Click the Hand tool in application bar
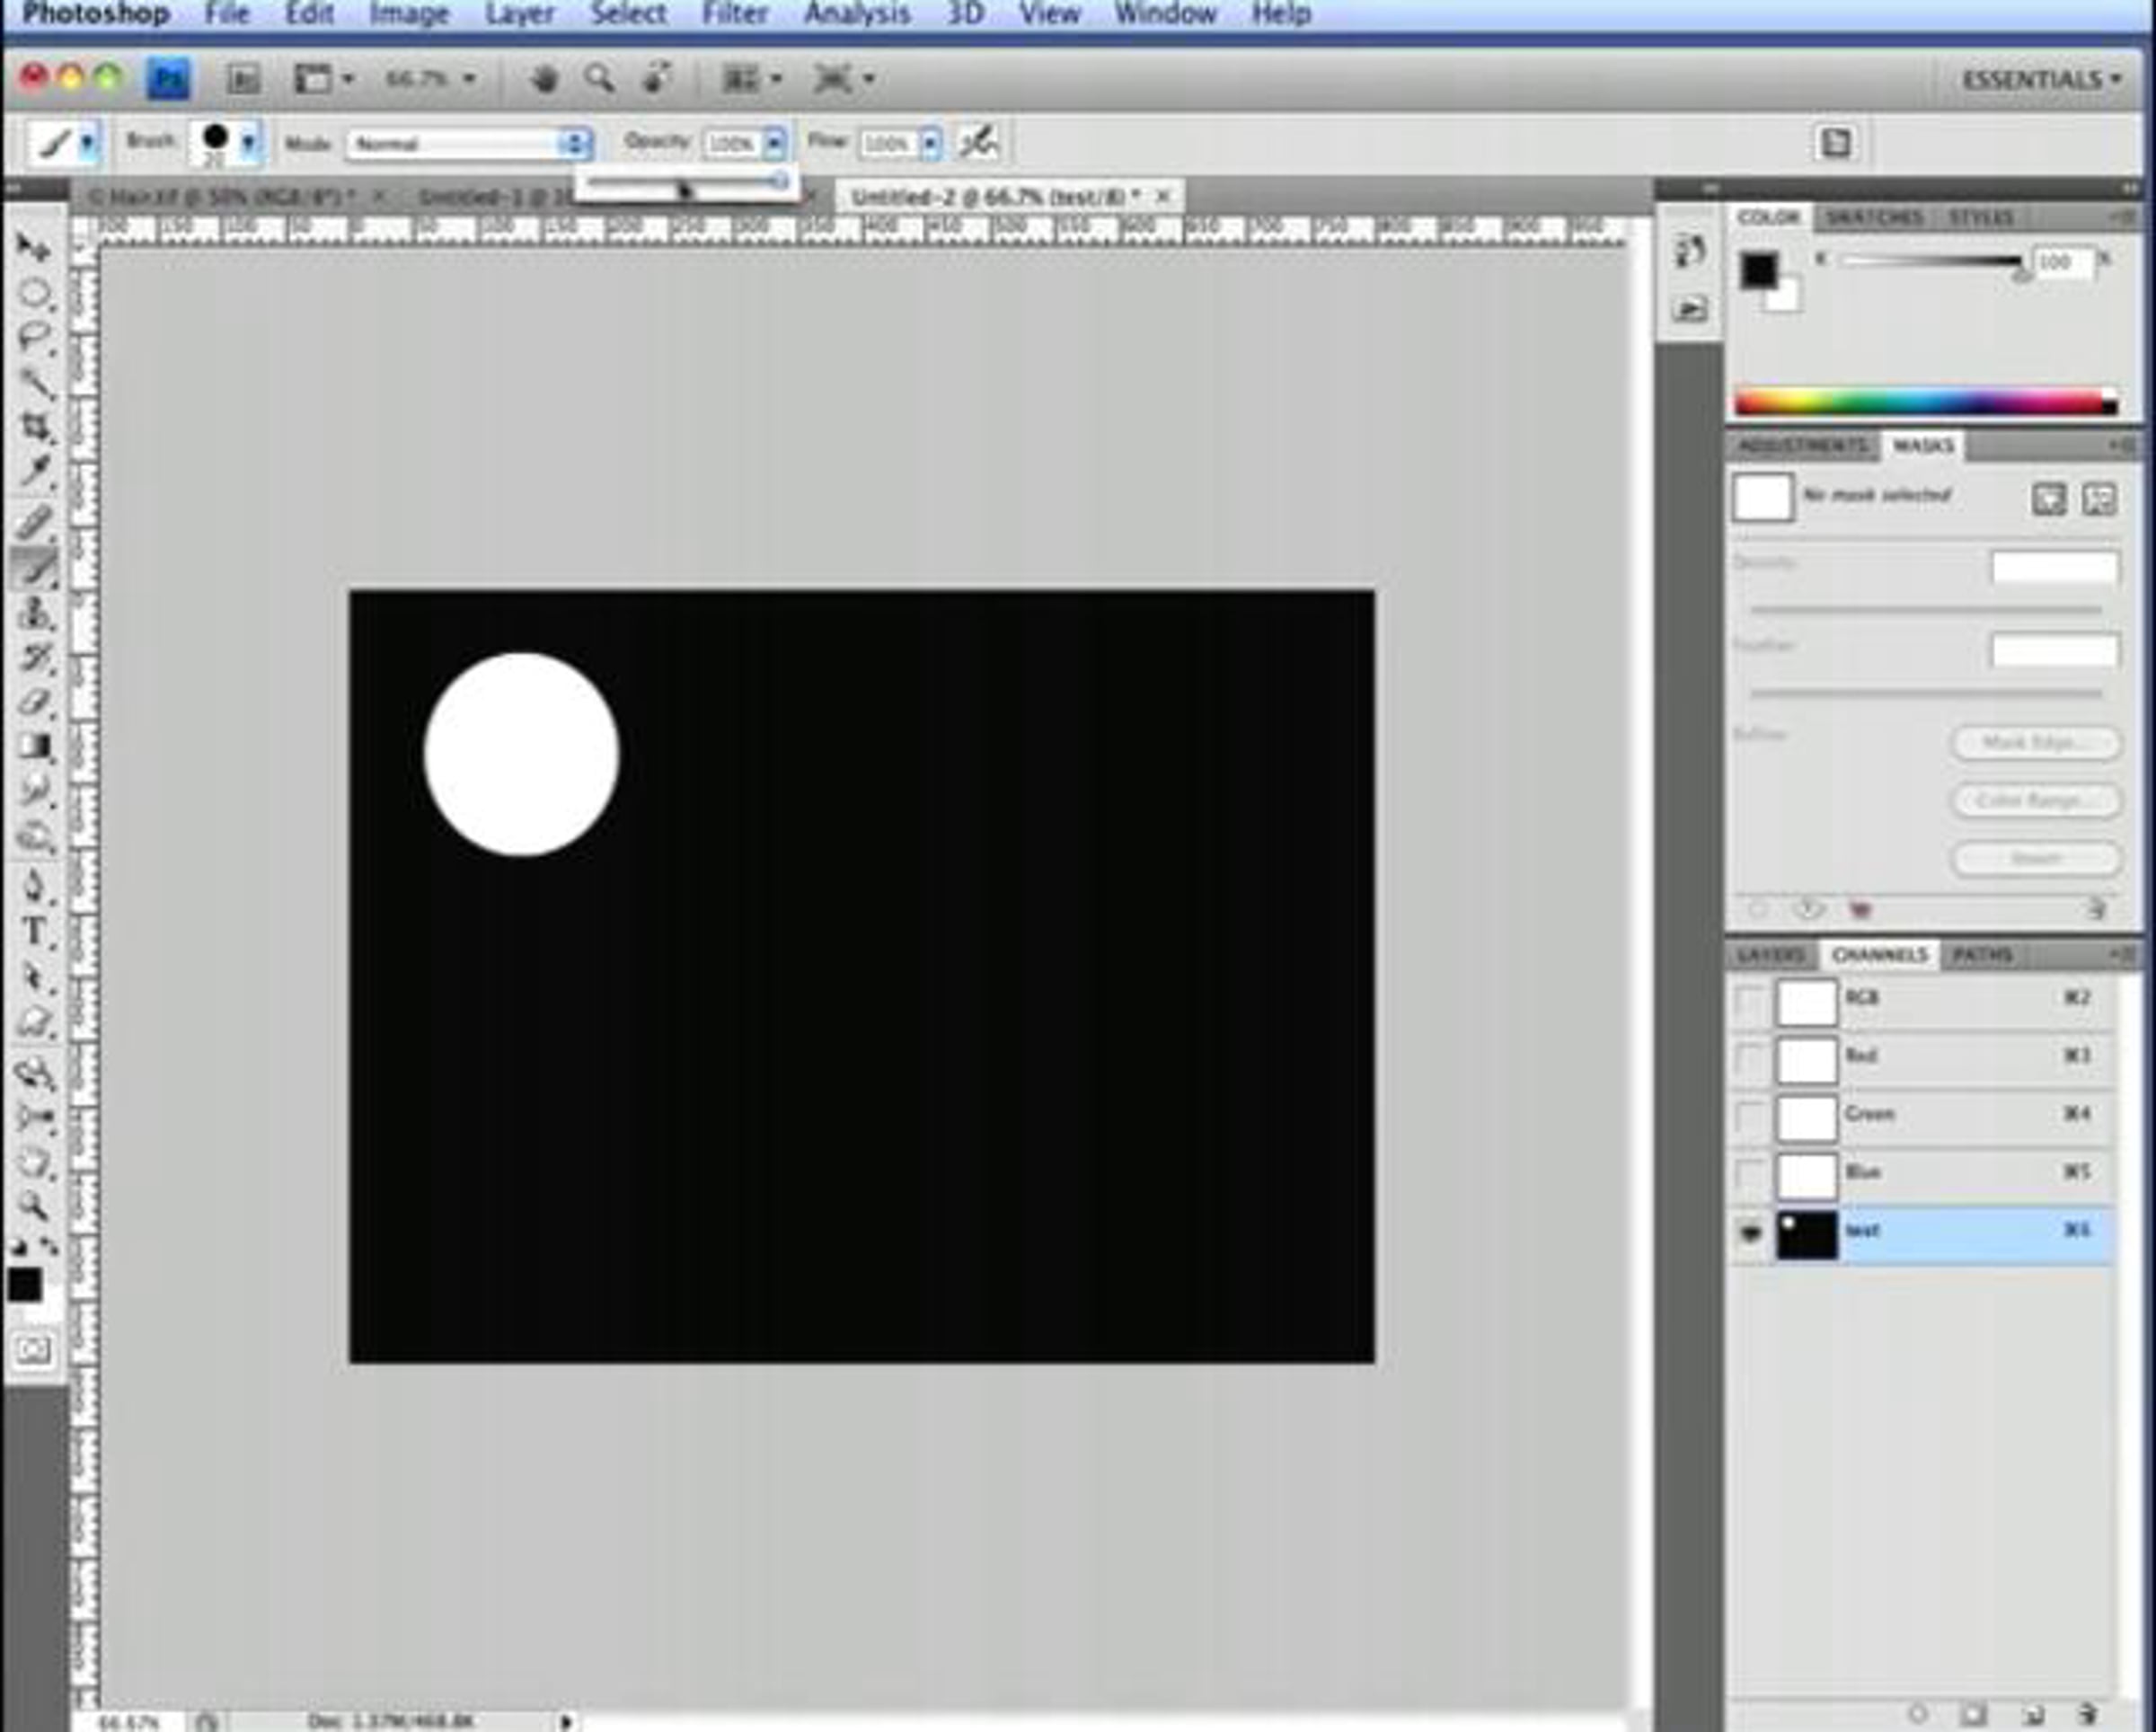Image resolution: width=2156 pixels, height=1732 pixels. [544, 79]
